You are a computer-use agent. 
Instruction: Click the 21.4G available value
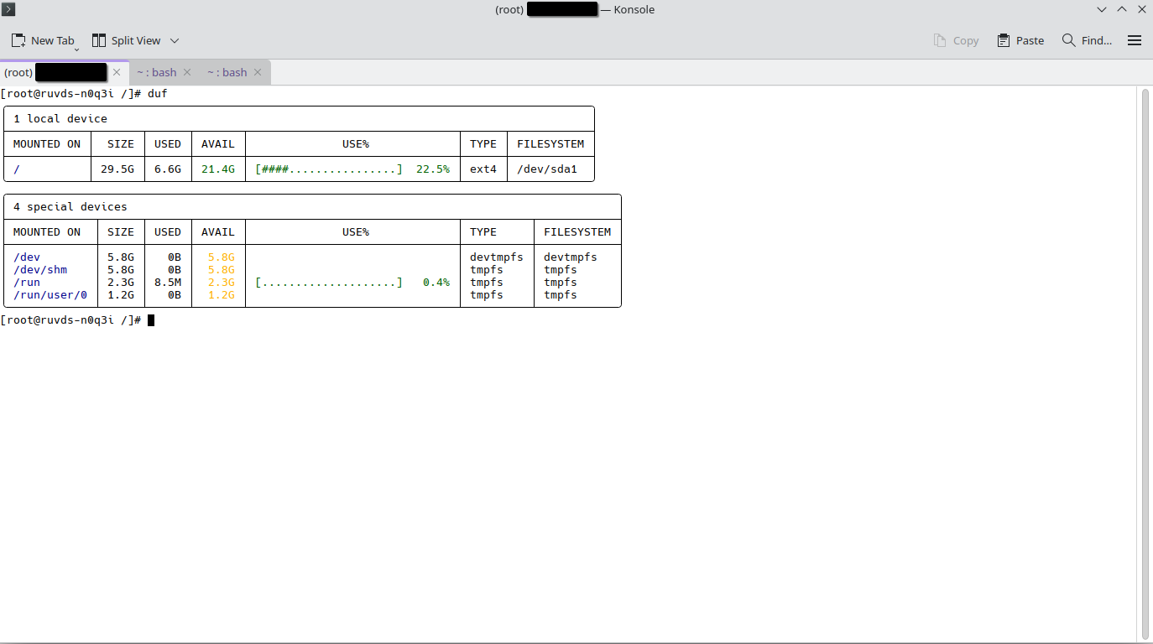[218, 169]
